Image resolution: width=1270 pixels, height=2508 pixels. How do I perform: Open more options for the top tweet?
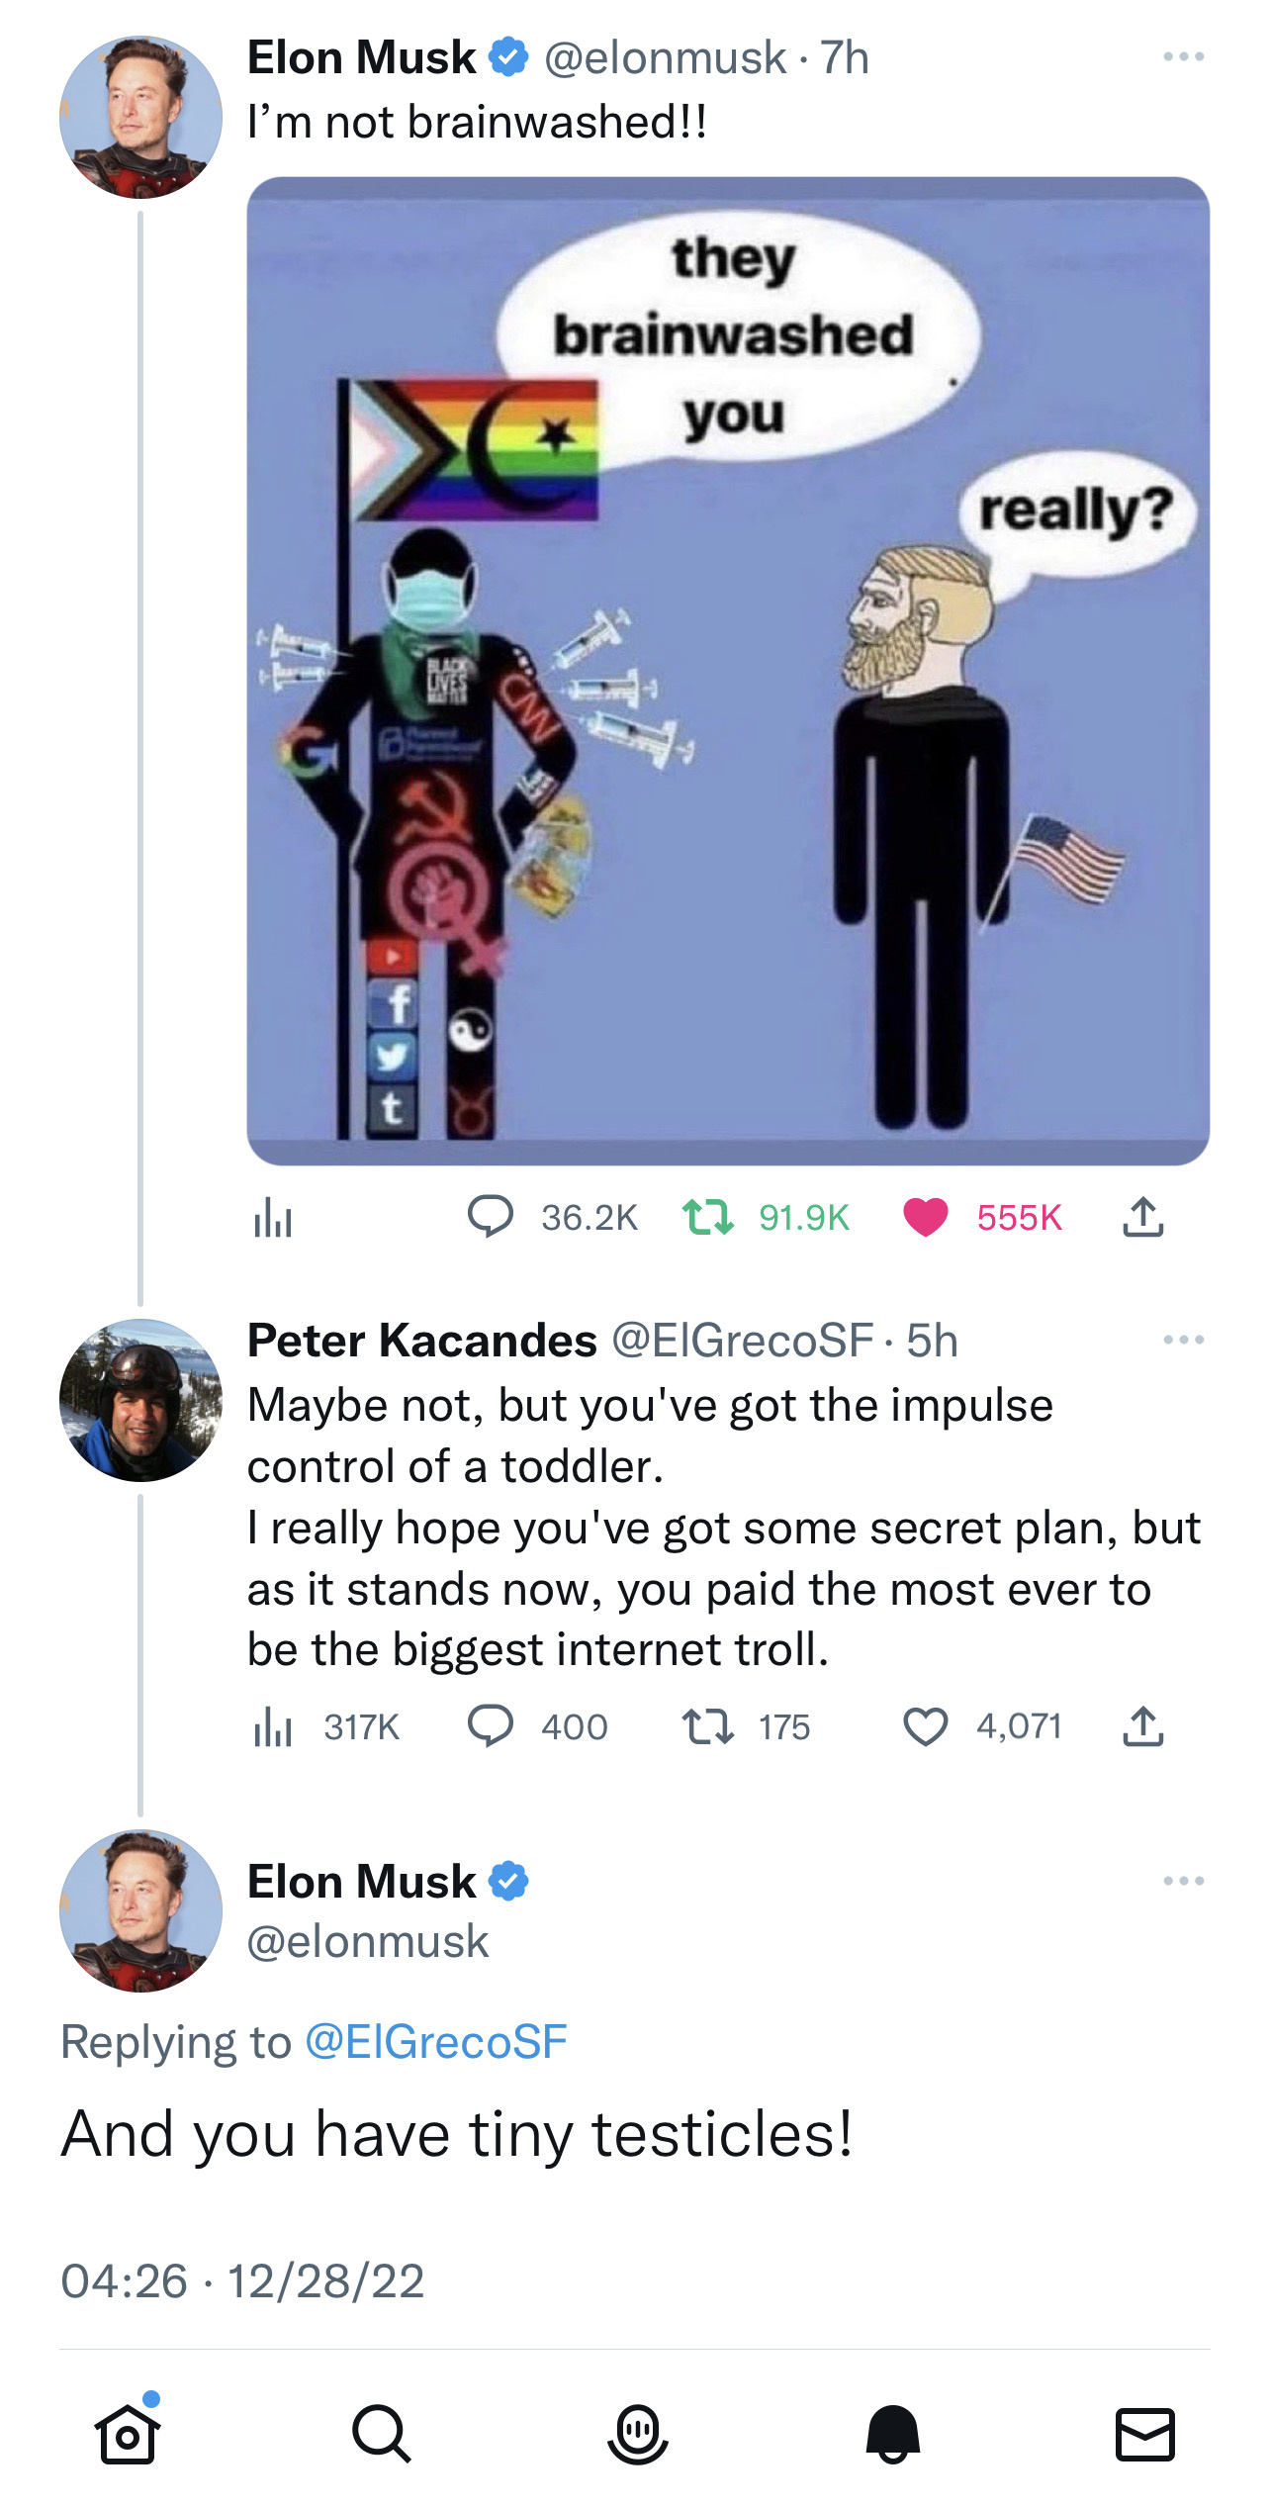[x=1184, y=56]
